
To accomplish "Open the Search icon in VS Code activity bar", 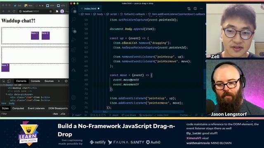I will 73,20.
